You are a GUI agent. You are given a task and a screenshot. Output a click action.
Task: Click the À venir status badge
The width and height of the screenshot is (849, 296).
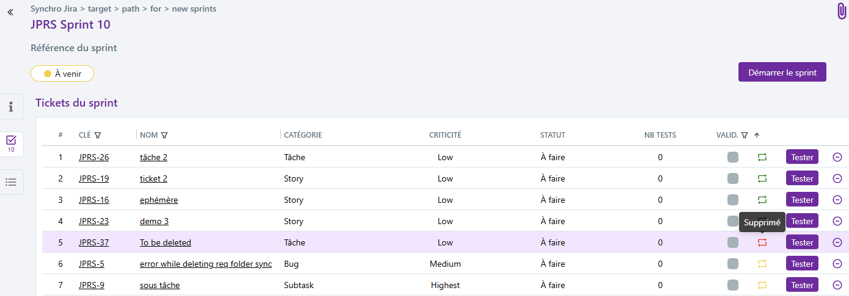coord(62,74)
